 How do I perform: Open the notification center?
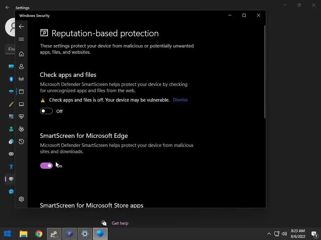click(314, 234)
